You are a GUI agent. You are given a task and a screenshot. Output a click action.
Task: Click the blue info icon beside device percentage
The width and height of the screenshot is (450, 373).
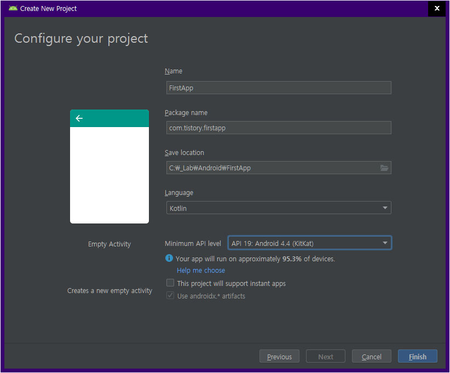click(x=169, y=258)
